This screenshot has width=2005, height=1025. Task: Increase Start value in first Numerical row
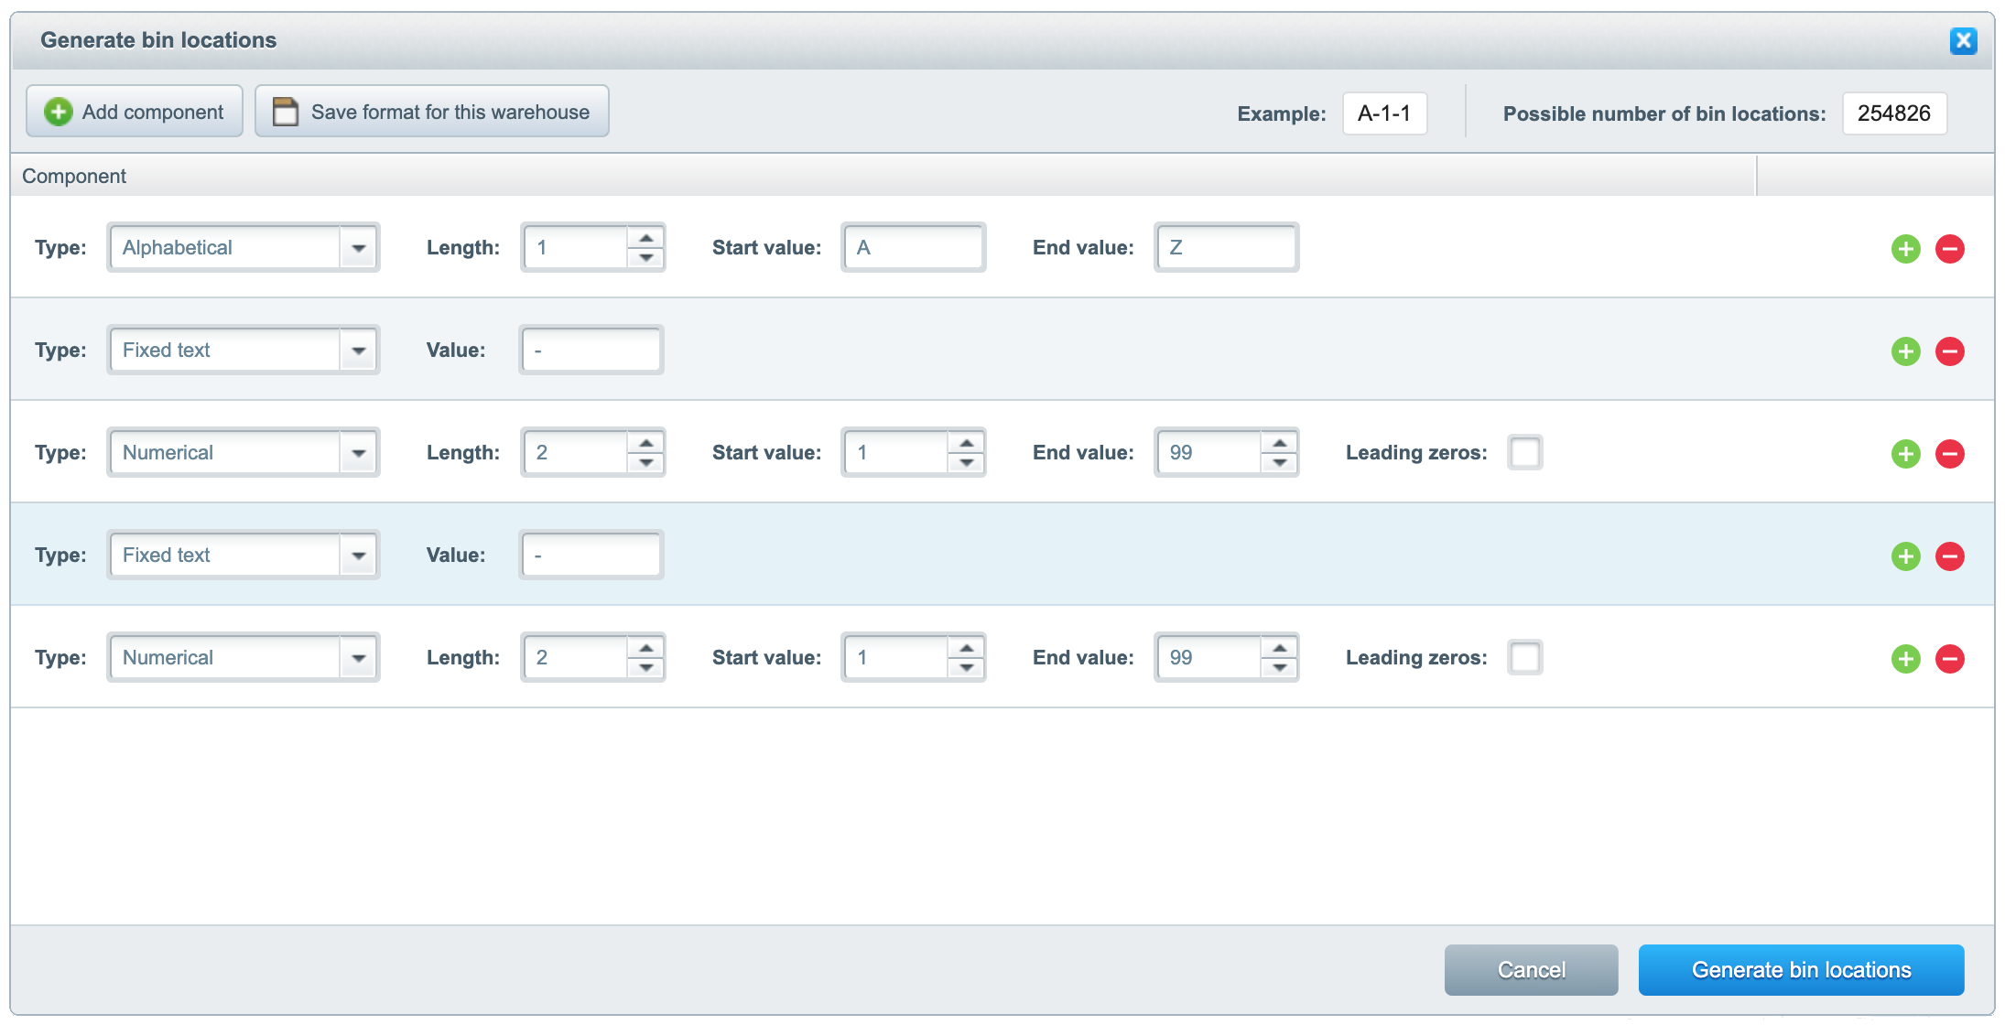pyautogui.click(x=966, y=443)
